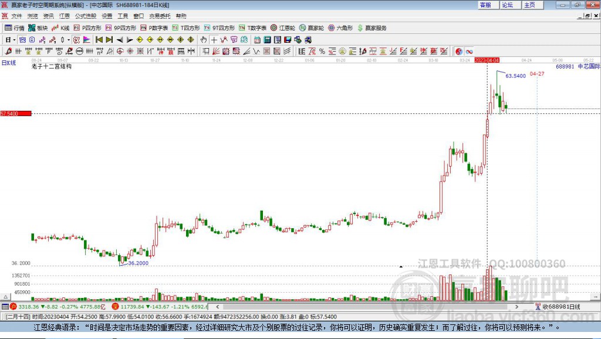Image resolution: width=601 pixels, height=339 pixels.
Task: Open the P数字表 number table
Action: [x=154, y=28]
